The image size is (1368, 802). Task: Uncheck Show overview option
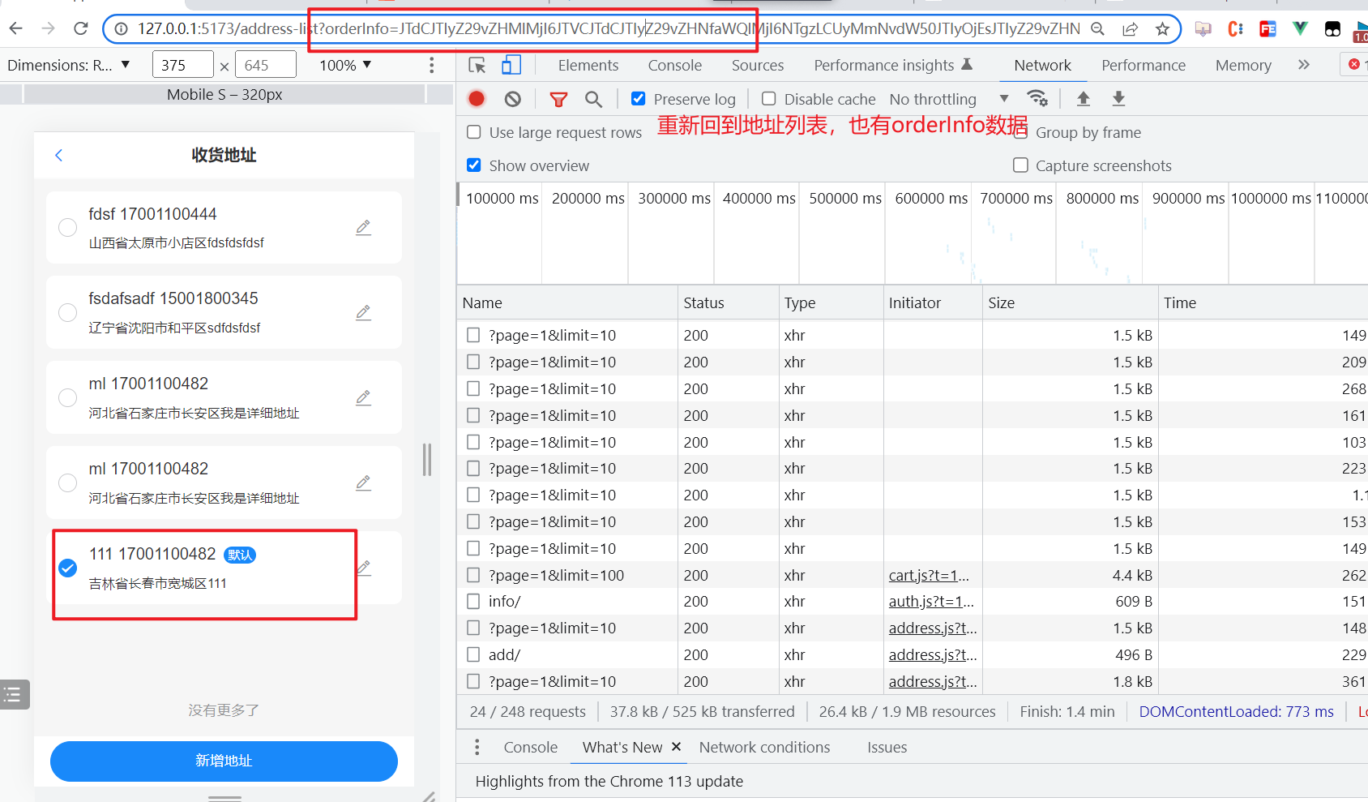click(474, 165)
